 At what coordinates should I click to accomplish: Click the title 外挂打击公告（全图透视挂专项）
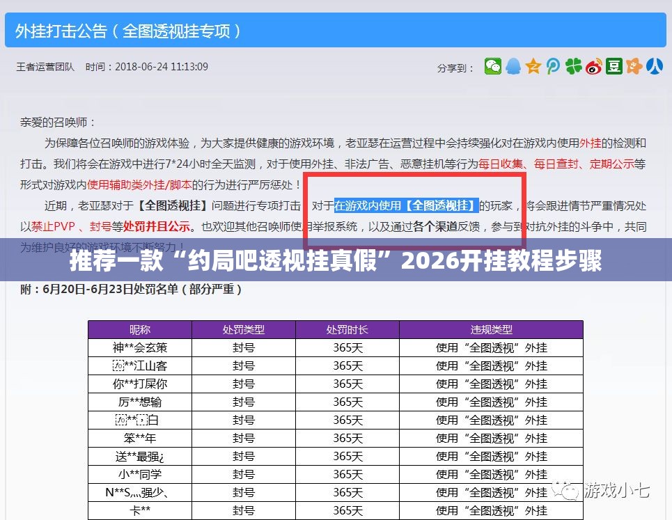129,31
